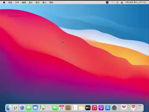Open the 编辑 menu
This screenshot has height=112, width=149.
[24, 2]
